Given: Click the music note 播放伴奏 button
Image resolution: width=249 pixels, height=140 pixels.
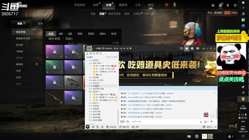Looking at the screenshot, I should (x=124, y=127).
